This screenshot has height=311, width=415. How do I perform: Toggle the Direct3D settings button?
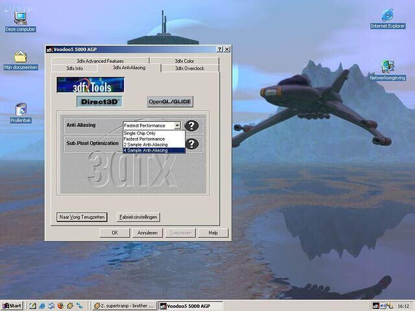pos(99,102)
